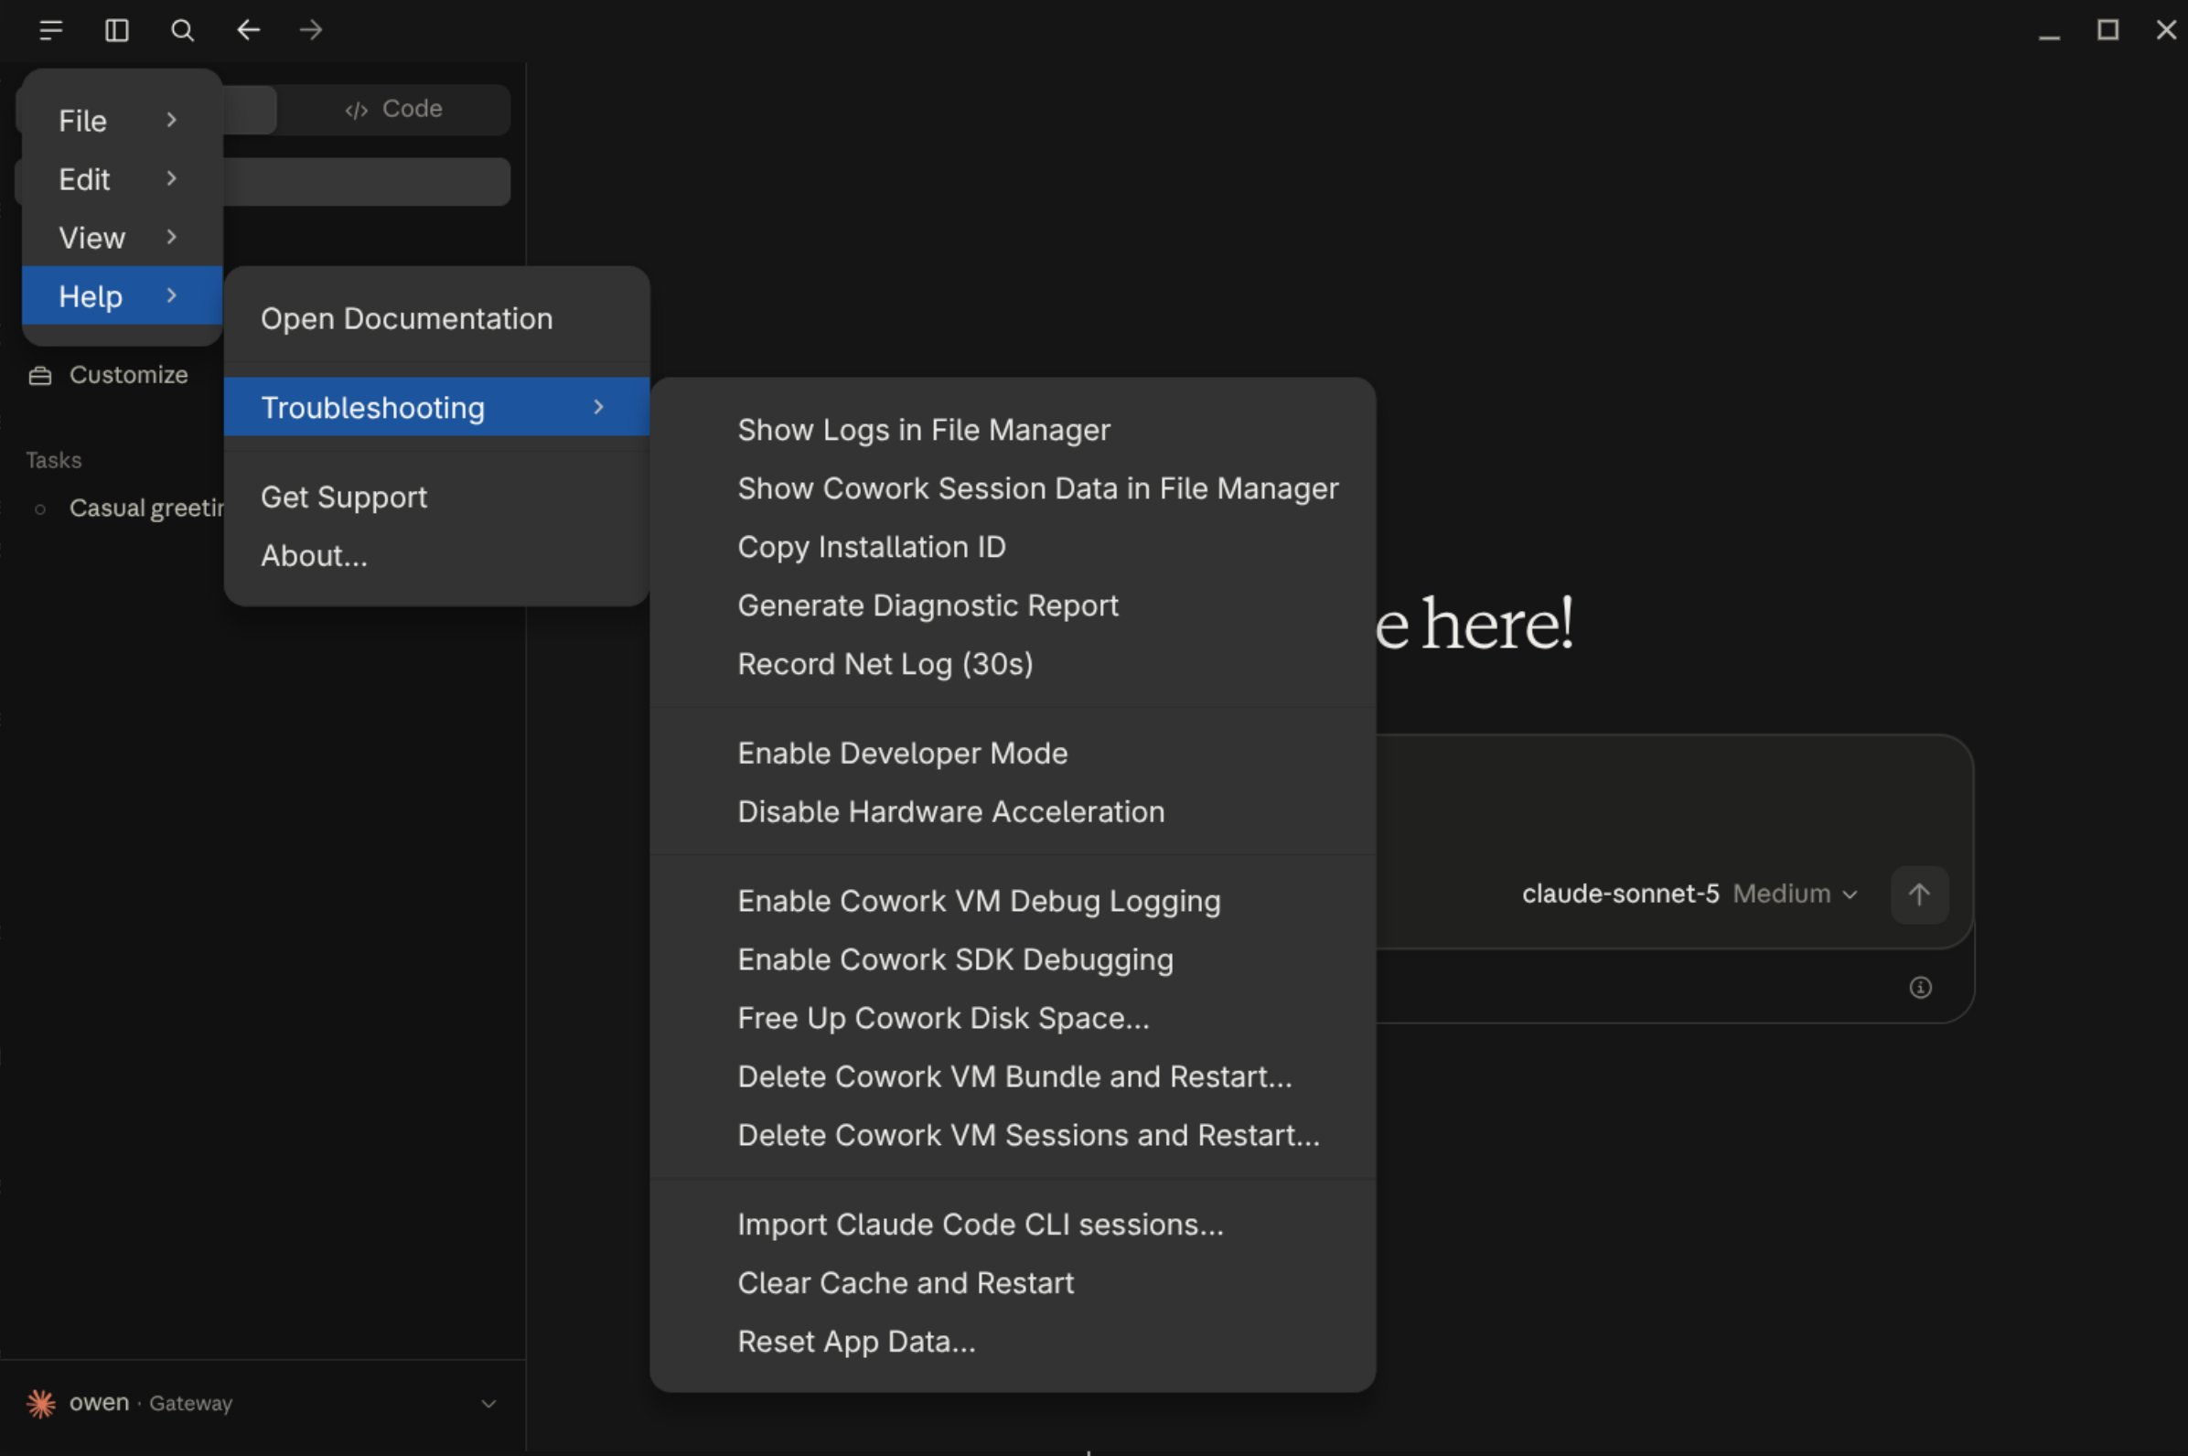2188x1456 pixels.
Task: Click the Customize briefcase icon
Action: click(x=40, y=375)
